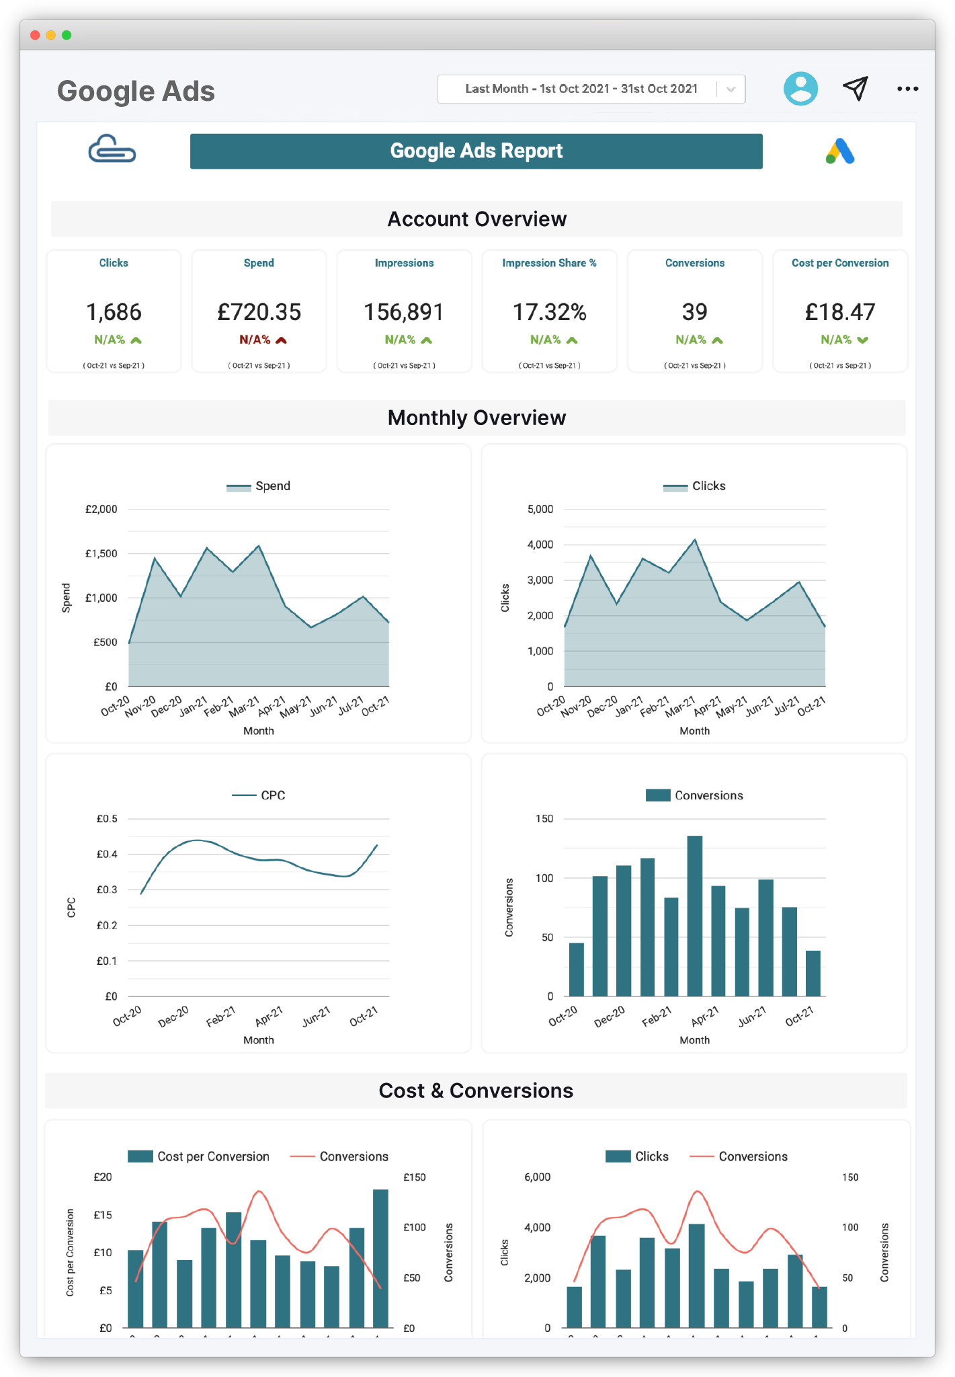Click the red up arrow under Spend
The height and width of the screenshot is (1377, 955).
[x=281, y=340]
